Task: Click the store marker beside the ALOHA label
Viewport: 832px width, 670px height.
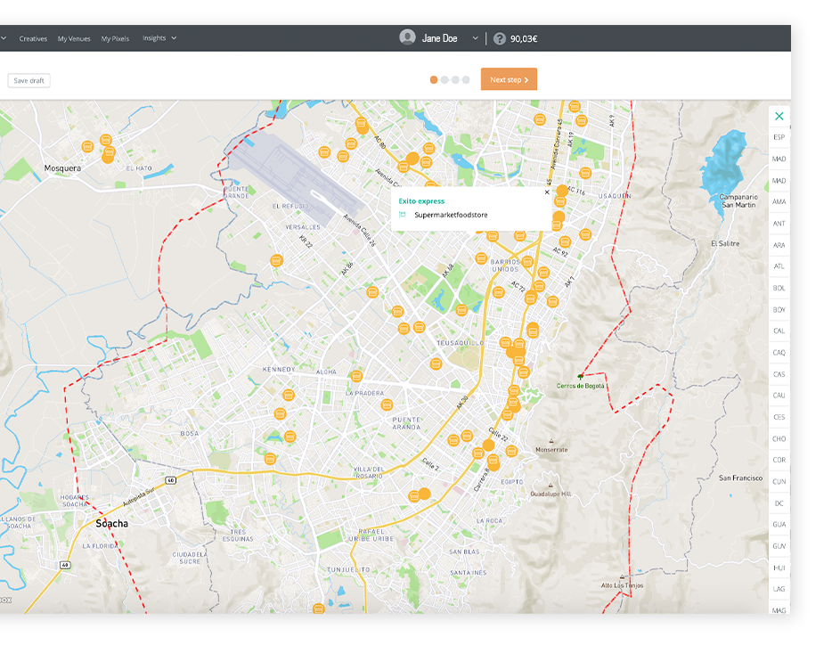Action: 356,376
